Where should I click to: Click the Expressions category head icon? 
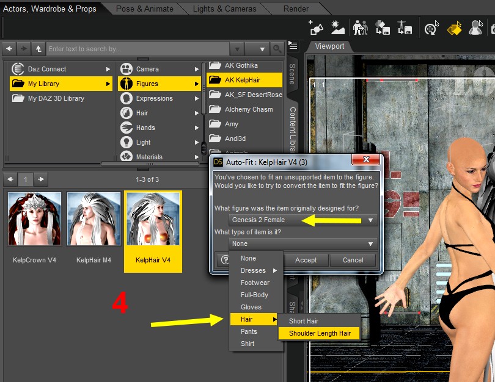(x=127, y=98)
